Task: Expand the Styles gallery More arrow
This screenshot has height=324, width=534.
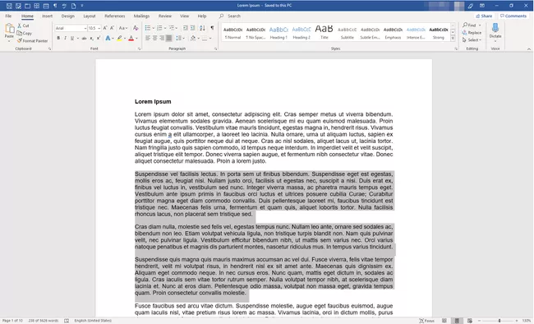Action: [x=453, y=39]
